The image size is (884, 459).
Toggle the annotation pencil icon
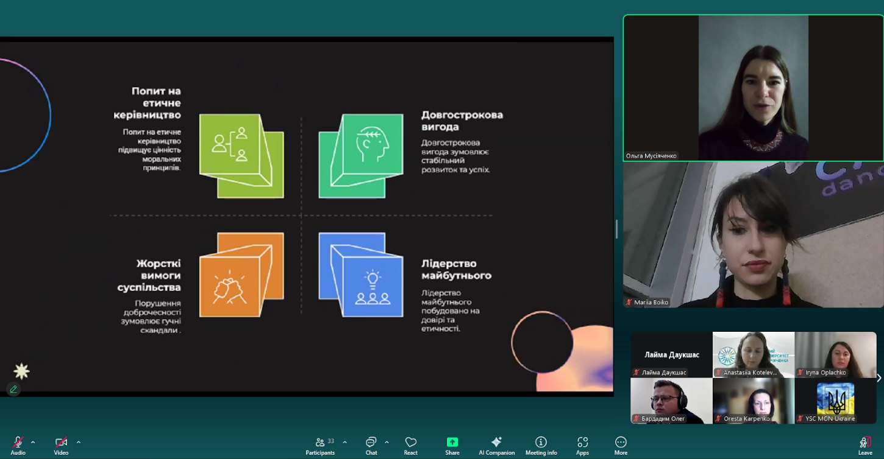(x=13, y=389)
